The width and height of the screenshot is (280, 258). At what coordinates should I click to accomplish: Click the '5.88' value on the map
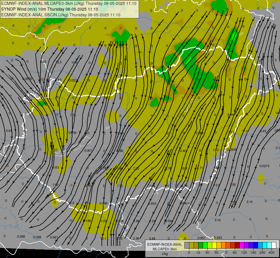[152, 239]
